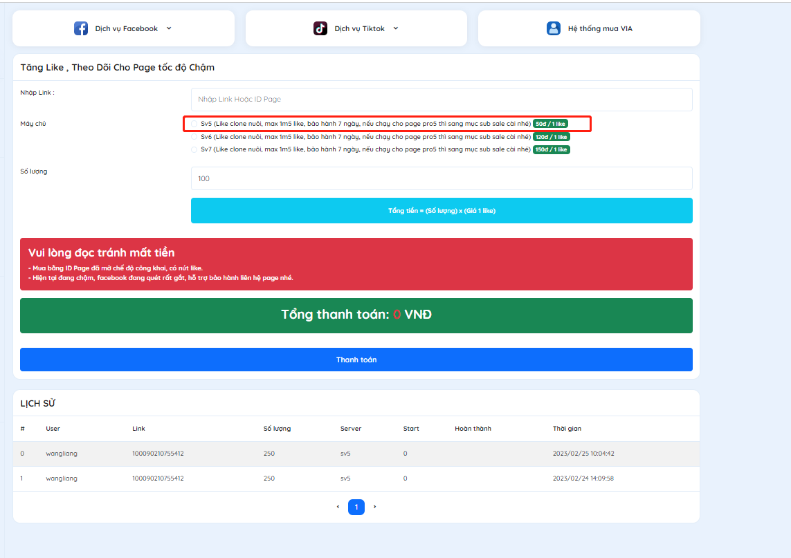Click the Số lượng column header
Image resolution: width=791 pixels, height=558 pixels.
point(277,429)
